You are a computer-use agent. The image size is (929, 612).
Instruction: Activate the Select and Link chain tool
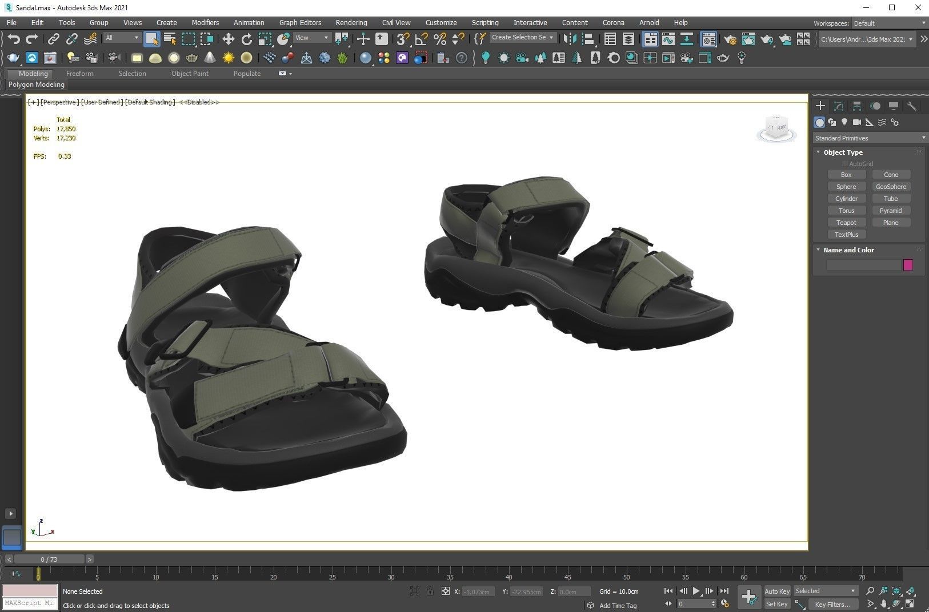tap(53, 39)
